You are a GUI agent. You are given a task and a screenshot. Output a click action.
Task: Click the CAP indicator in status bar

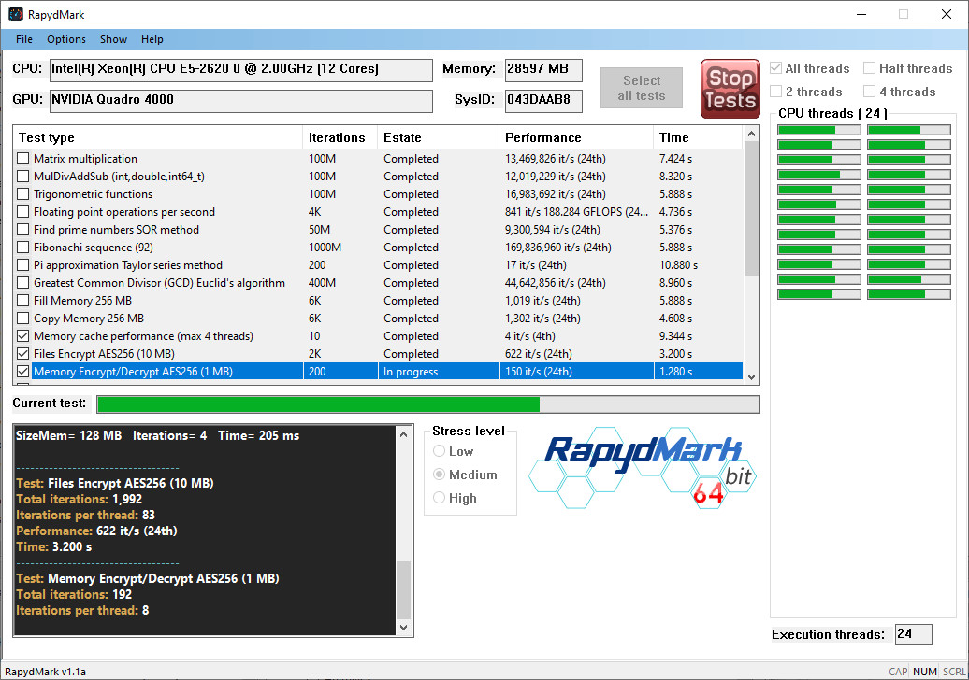coord(898,672)
